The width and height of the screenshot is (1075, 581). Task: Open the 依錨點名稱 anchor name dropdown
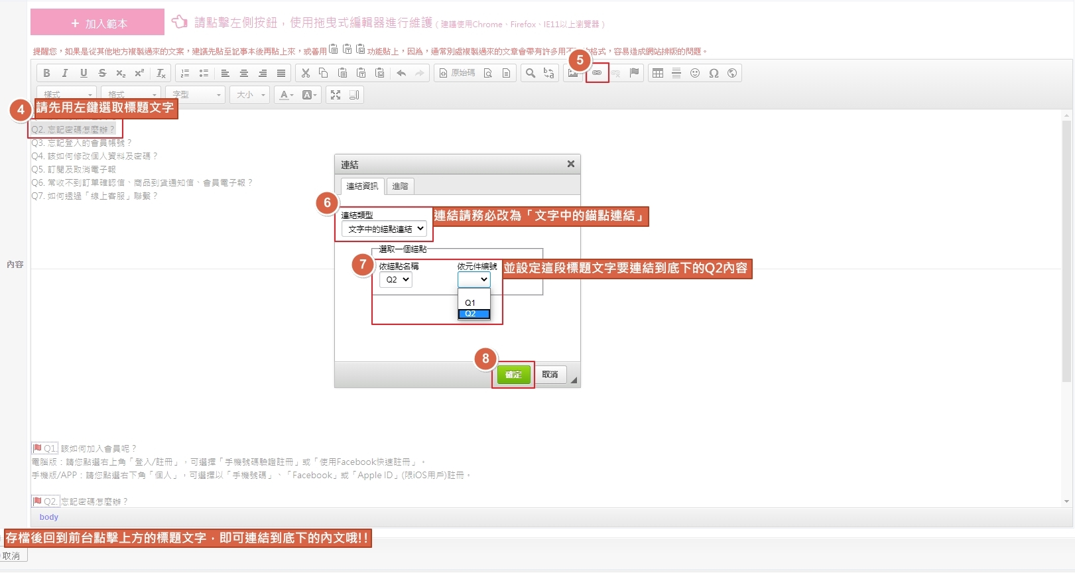click(396, 280)
